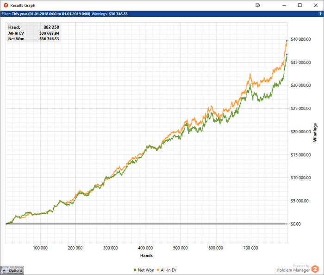Expand the Options panel button

pyautogui.click(x=12, y=270)
